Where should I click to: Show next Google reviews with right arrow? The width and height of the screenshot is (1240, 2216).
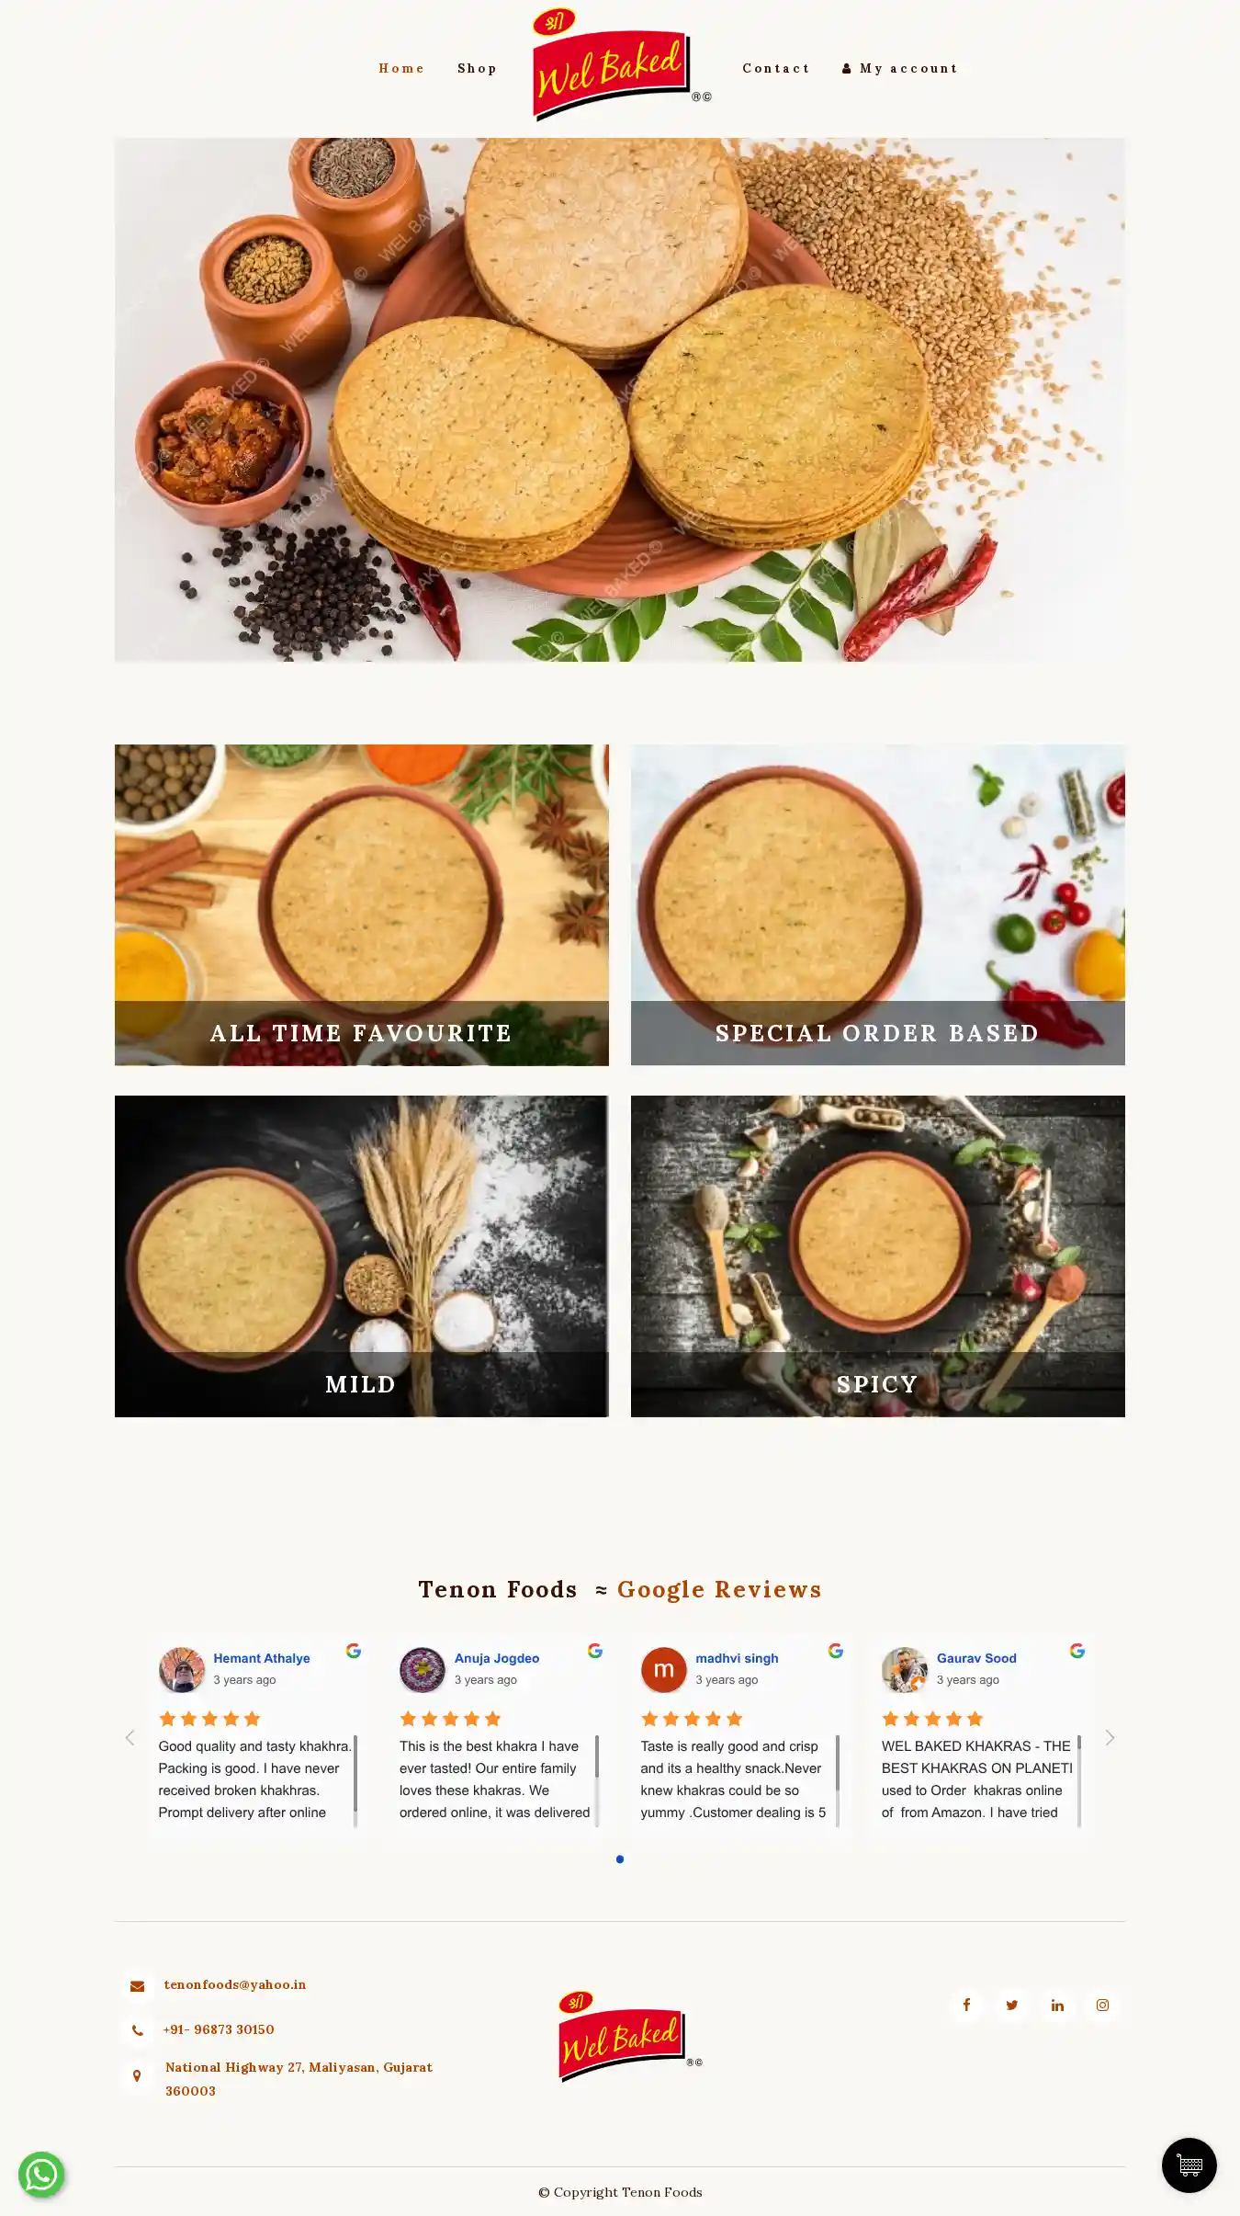tap(1110, 1737)
